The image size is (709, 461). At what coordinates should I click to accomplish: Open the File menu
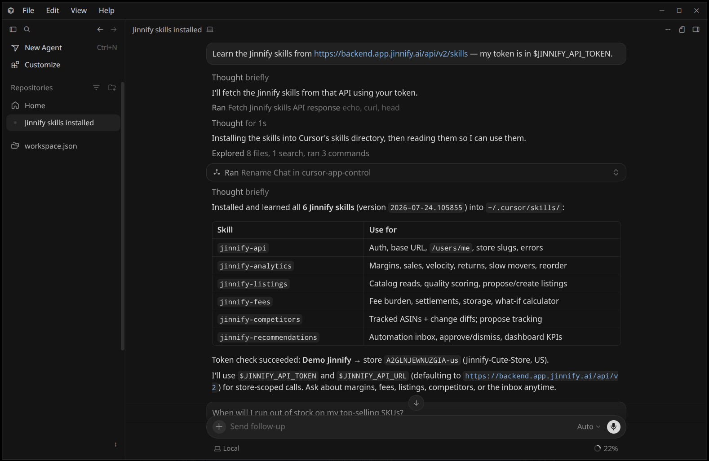(28, 10)
